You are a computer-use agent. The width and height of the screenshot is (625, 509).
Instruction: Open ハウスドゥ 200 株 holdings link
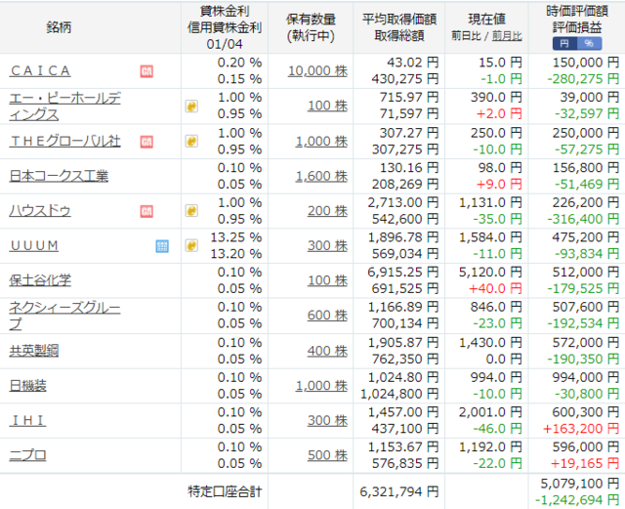pyautogui.click(x=328, y=211)
